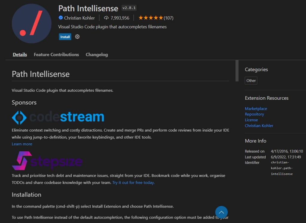
Task: Switch to the Details tab
Action: pos(20,55)
